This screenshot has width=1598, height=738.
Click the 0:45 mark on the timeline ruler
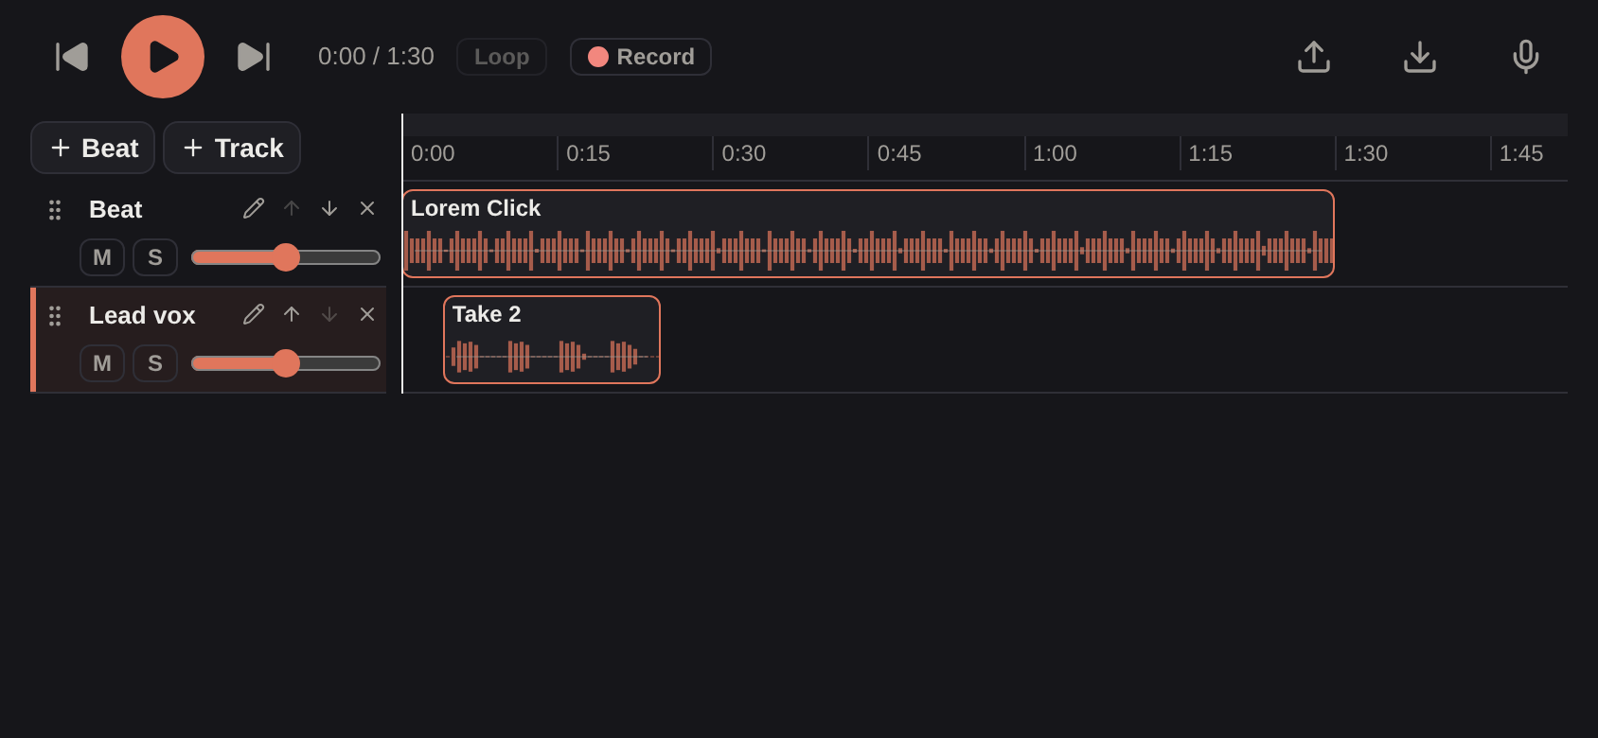tap(899, 153)
